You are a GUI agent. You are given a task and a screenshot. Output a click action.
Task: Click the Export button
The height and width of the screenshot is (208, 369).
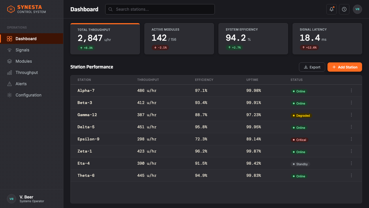tap(312, 67)
